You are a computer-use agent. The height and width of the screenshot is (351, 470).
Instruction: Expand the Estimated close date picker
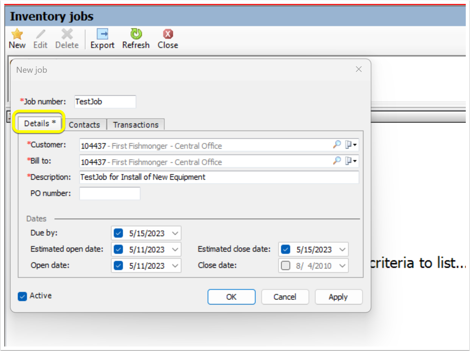(x=342, y=250)
